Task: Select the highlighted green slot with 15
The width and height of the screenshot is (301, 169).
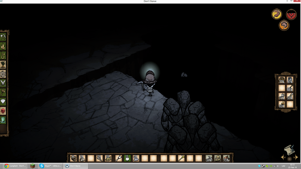Action: 127,158
